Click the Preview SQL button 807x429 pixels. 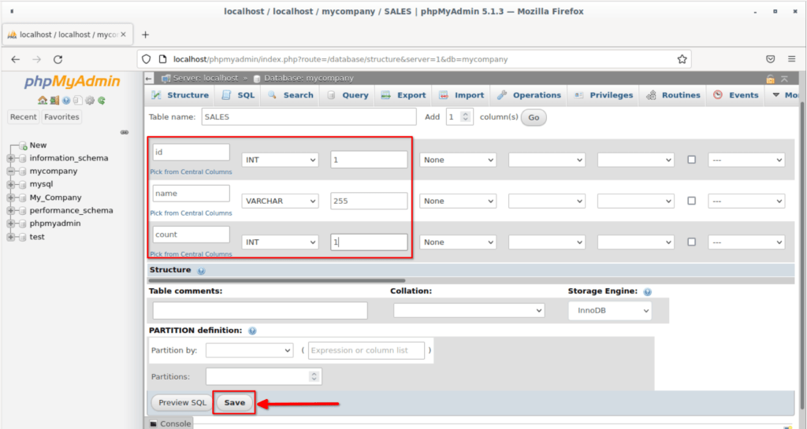point(182,402)
